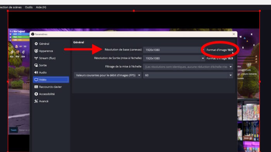Screen dimensions: 271x152
Task: Open the Collection de scènes menu
Action: click(x=10, y=7)
